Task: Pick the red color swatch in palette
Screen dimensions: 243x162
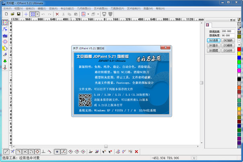Action: click(x=239, y=49)
